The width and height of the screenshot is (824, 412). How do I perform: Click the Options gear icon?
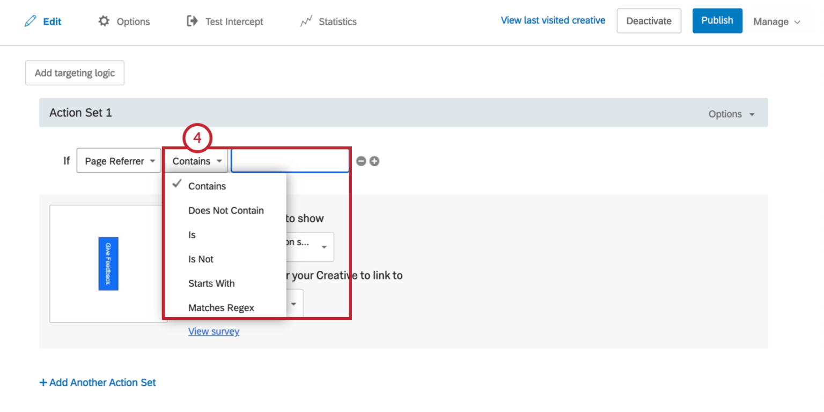104,21
